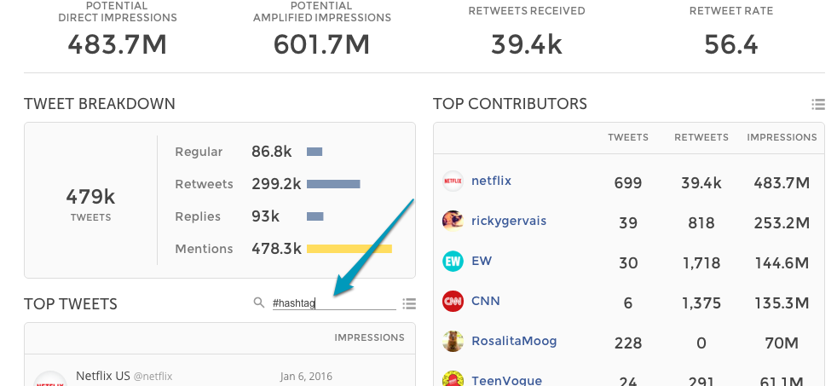Click the rickygervais profile avatar

453,221
